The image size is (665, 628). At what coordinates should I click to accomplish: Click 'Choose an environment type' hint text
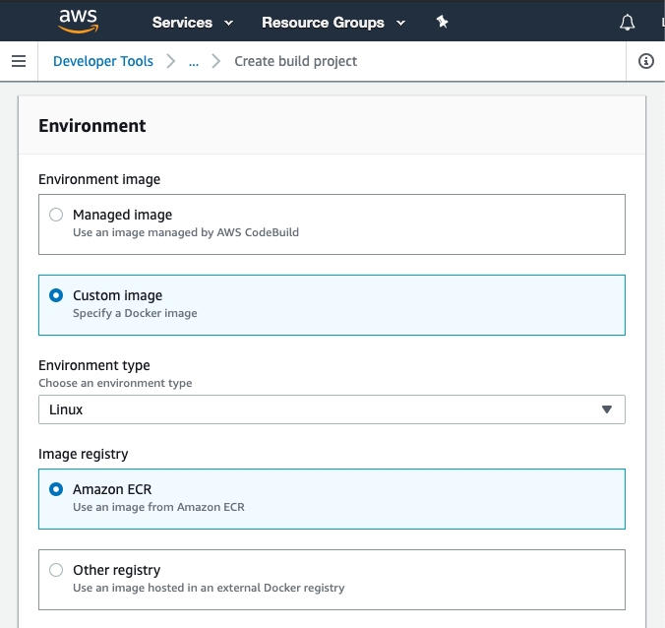click(115, 383)
